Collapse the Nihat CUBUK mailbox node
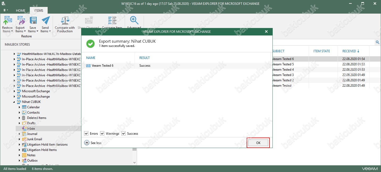 tap(14, 102)
